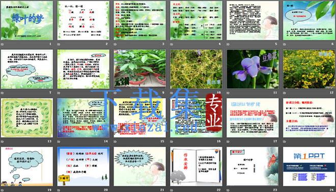Select slide 21 with spiky starburst callout
This screenshot has height=192, width=336.
[139, 166]
